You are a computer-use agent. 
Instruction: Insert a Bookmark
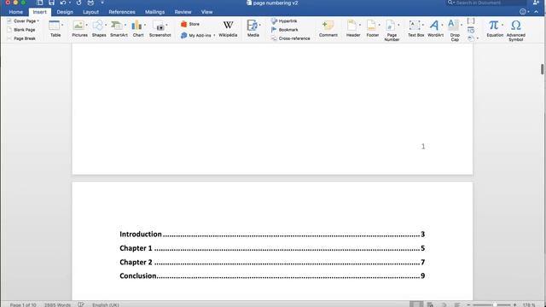[x=284, y=30]
